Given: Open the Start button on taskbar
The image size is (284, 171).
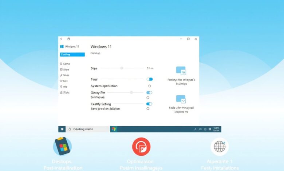Looking at the screenshot, I should pos(62,129).
